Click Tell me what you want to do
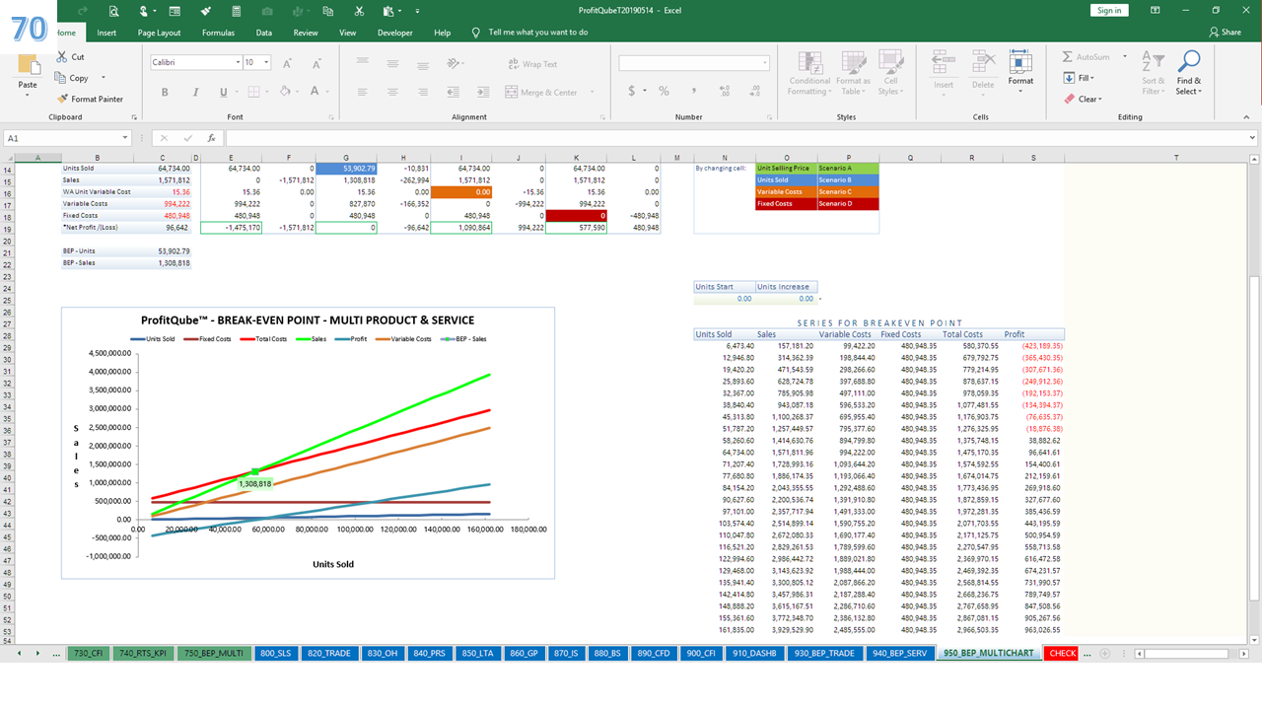The width and height of the screenshot is (1262, 710). coord(538,33)
